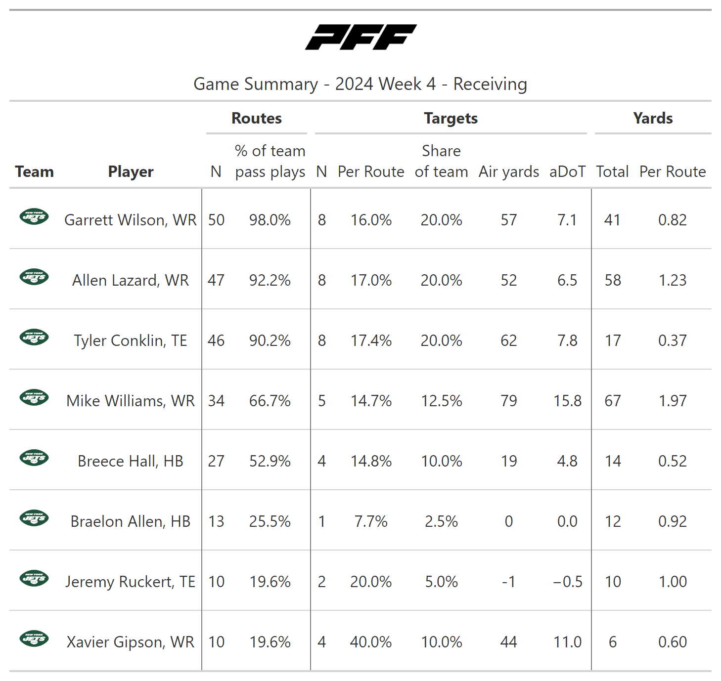Click the Player column header
Image resolution: width=721 pixels, height=681 pixels.
tap(131, 171)
